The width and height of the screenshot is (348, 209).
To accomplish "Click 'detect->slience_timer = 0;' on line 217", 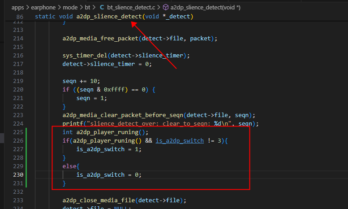I will point(107,64).
